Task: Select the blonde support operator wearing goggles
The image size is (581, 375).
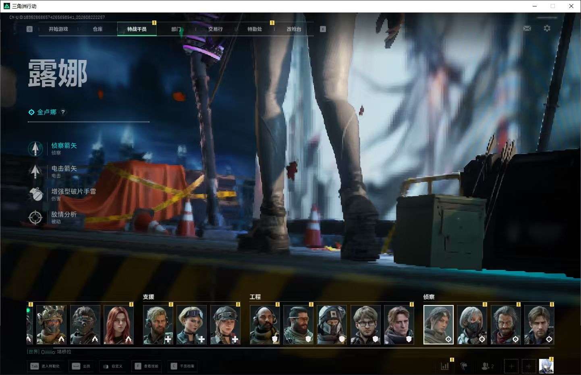Action: (x=191, y=324)
